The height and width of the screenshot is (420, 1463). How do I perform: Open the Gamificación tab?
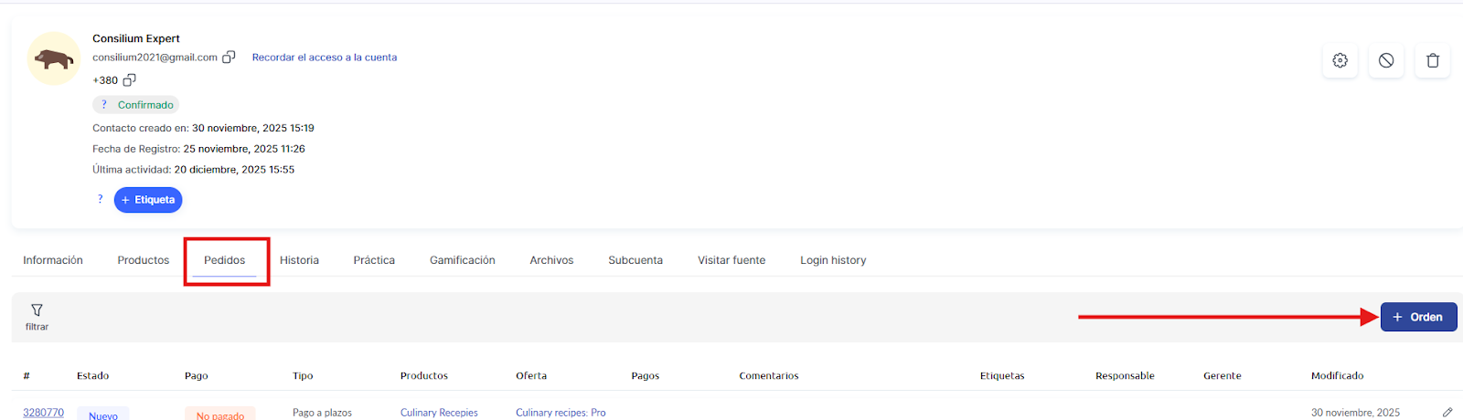tap(462, 260)
